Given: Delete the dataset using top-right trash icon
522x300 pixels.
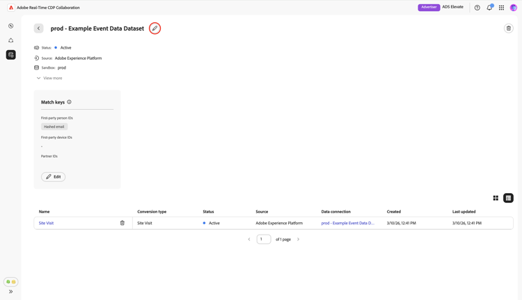Looking at the screenshot, I should (x=508, y=28).
